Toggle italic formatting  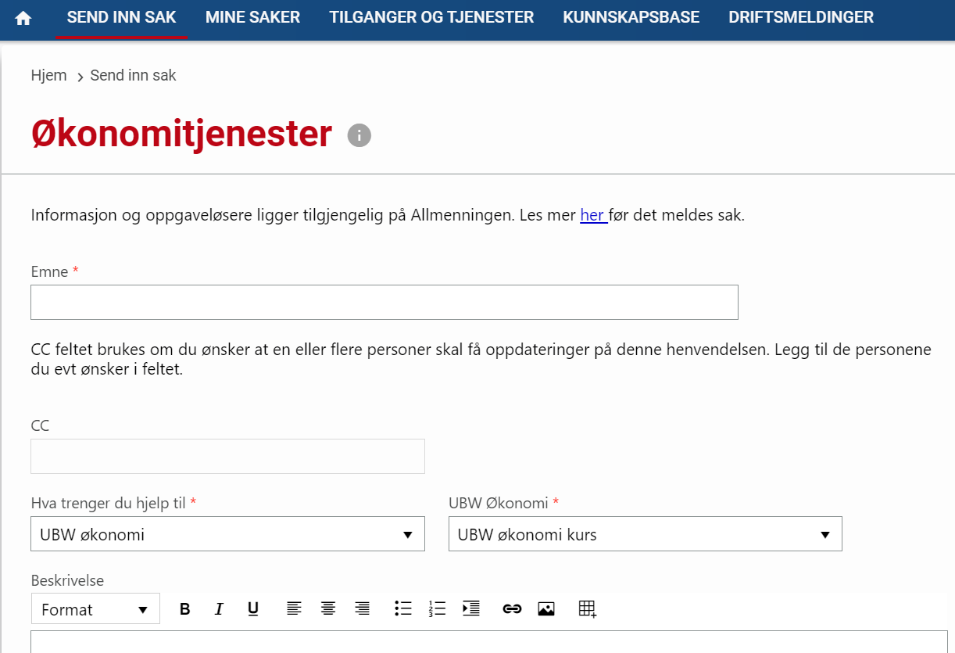pyautogui.click(x=219, y=609)
